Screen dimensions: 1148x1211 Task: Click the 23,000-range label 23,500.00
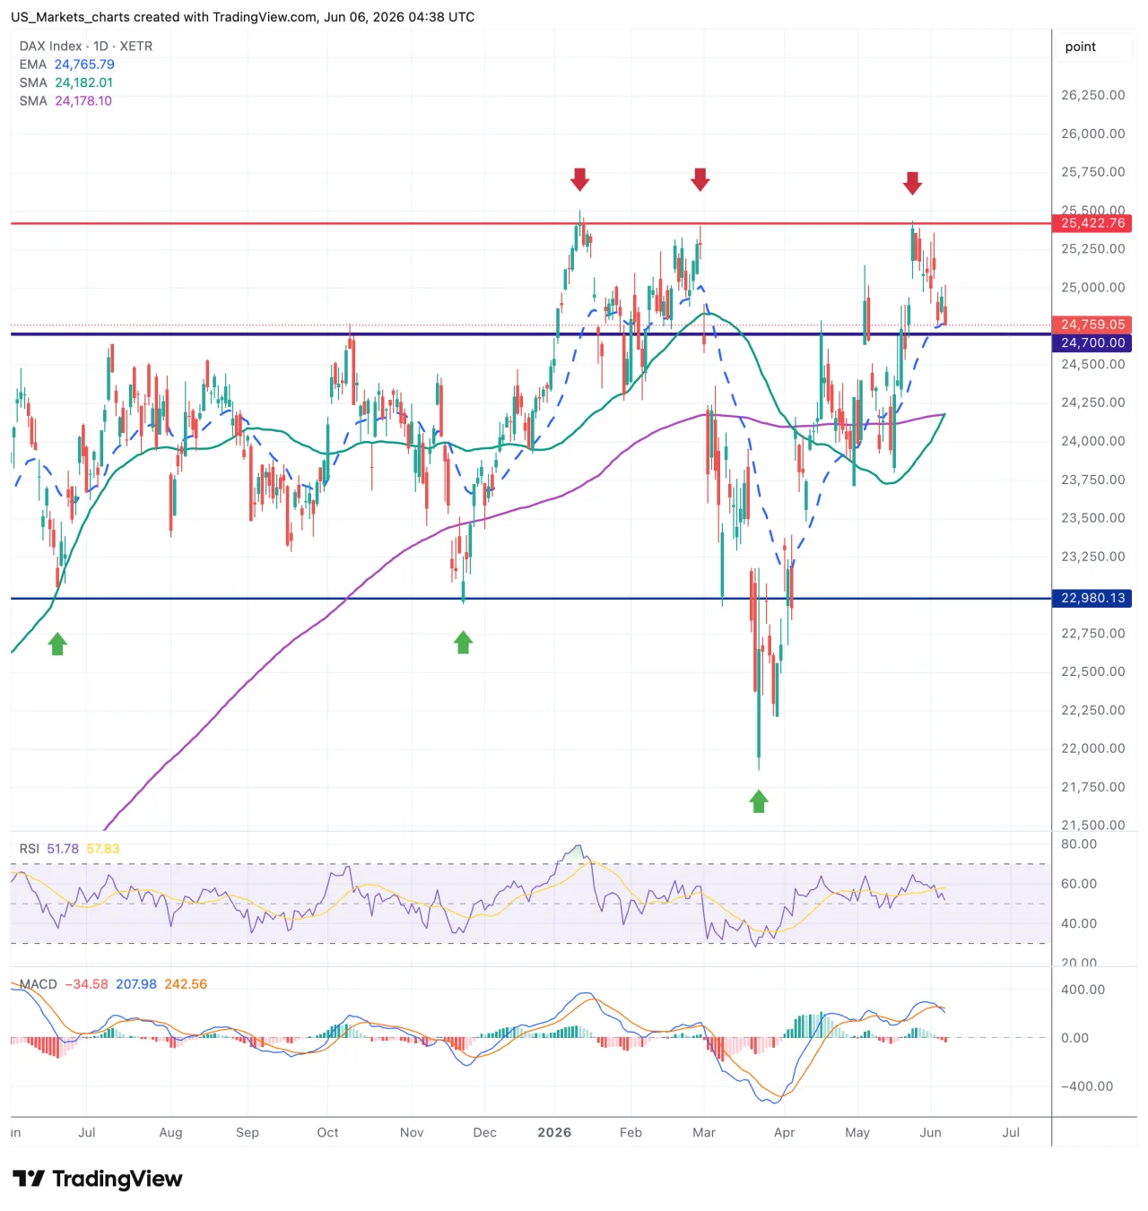tap(1093, 518)
